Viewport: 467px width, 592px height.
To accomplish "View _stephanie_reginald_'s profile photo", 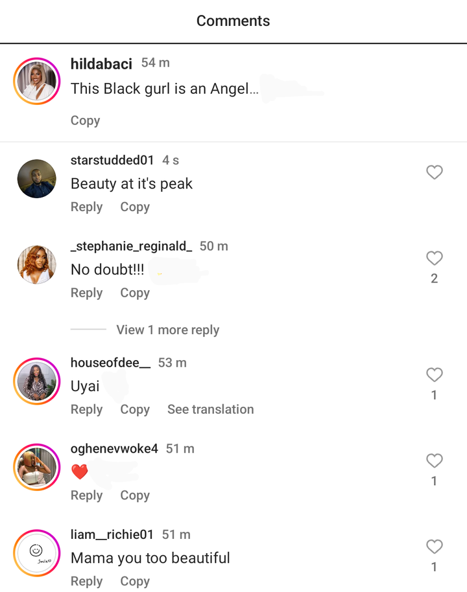I will click(x=37, y=264).
